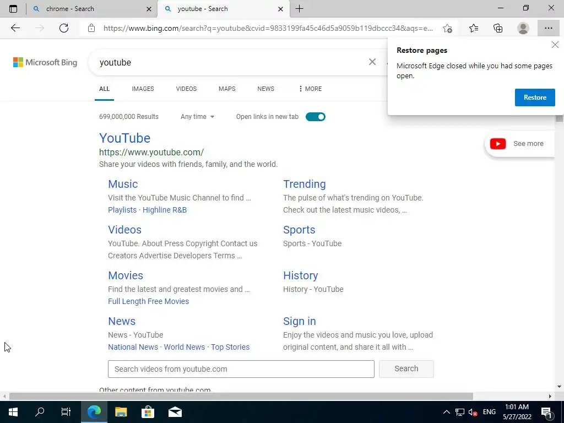Open the Sports sitelink
The width and height of the screenshot is (564, 423).
click(299, 230)
